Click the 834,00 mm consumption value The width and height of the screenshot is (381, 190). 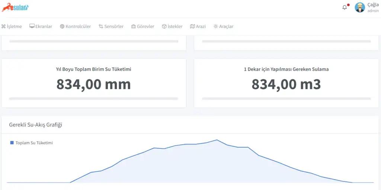[93, 84]
